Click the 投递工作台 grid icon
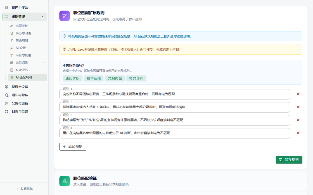The image size is (313, 195). [7, 8]
